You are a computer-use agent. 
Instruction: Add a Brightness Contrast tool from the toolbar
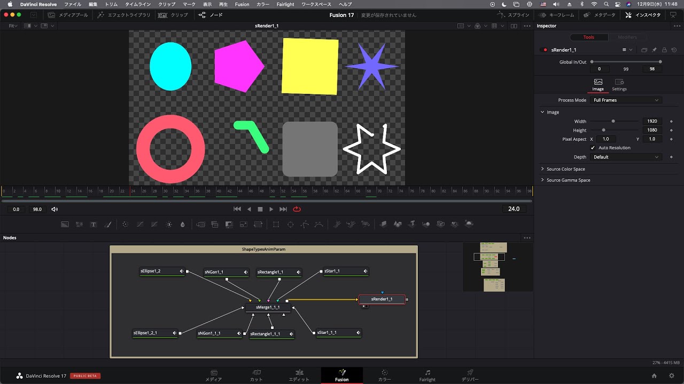pyautogui.click(x=169, y=225)
